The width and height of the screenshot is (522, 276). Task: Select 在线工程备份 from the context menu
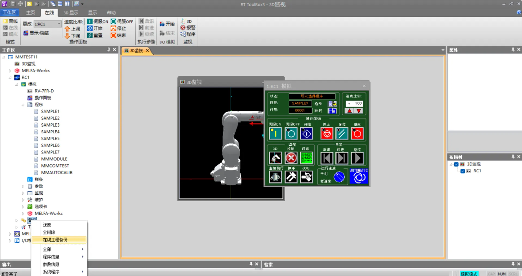pyautogui.click(x=55, y=240)
